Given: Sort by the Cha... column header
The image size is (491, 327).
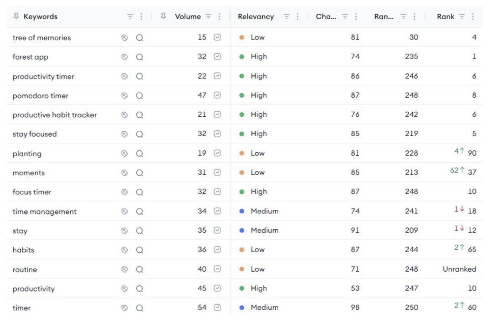Looking at the screenshot, I should click(x=326, y=16).
